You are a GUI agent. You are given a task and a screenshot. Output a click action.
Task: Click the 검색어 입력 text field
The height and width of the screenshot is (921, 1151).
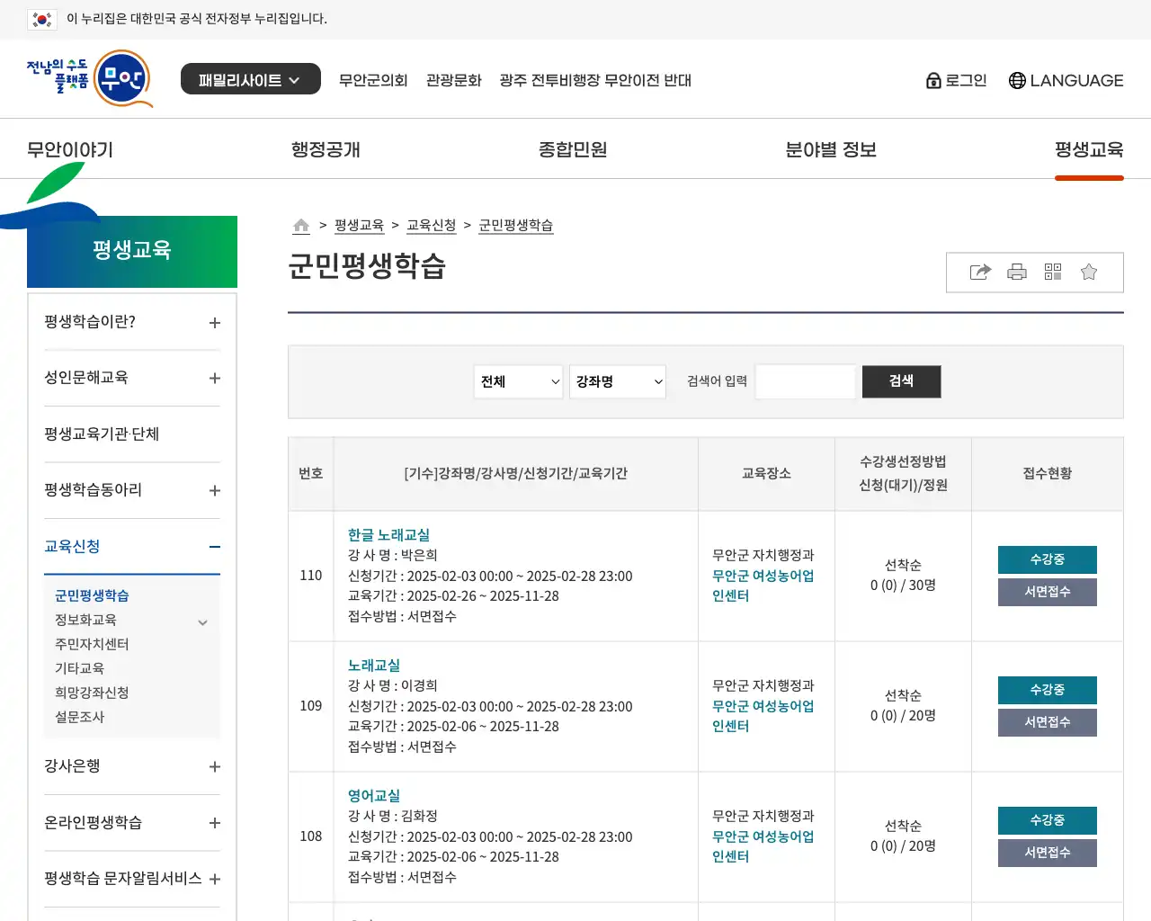pyautogui.click(x=806, y=382)
